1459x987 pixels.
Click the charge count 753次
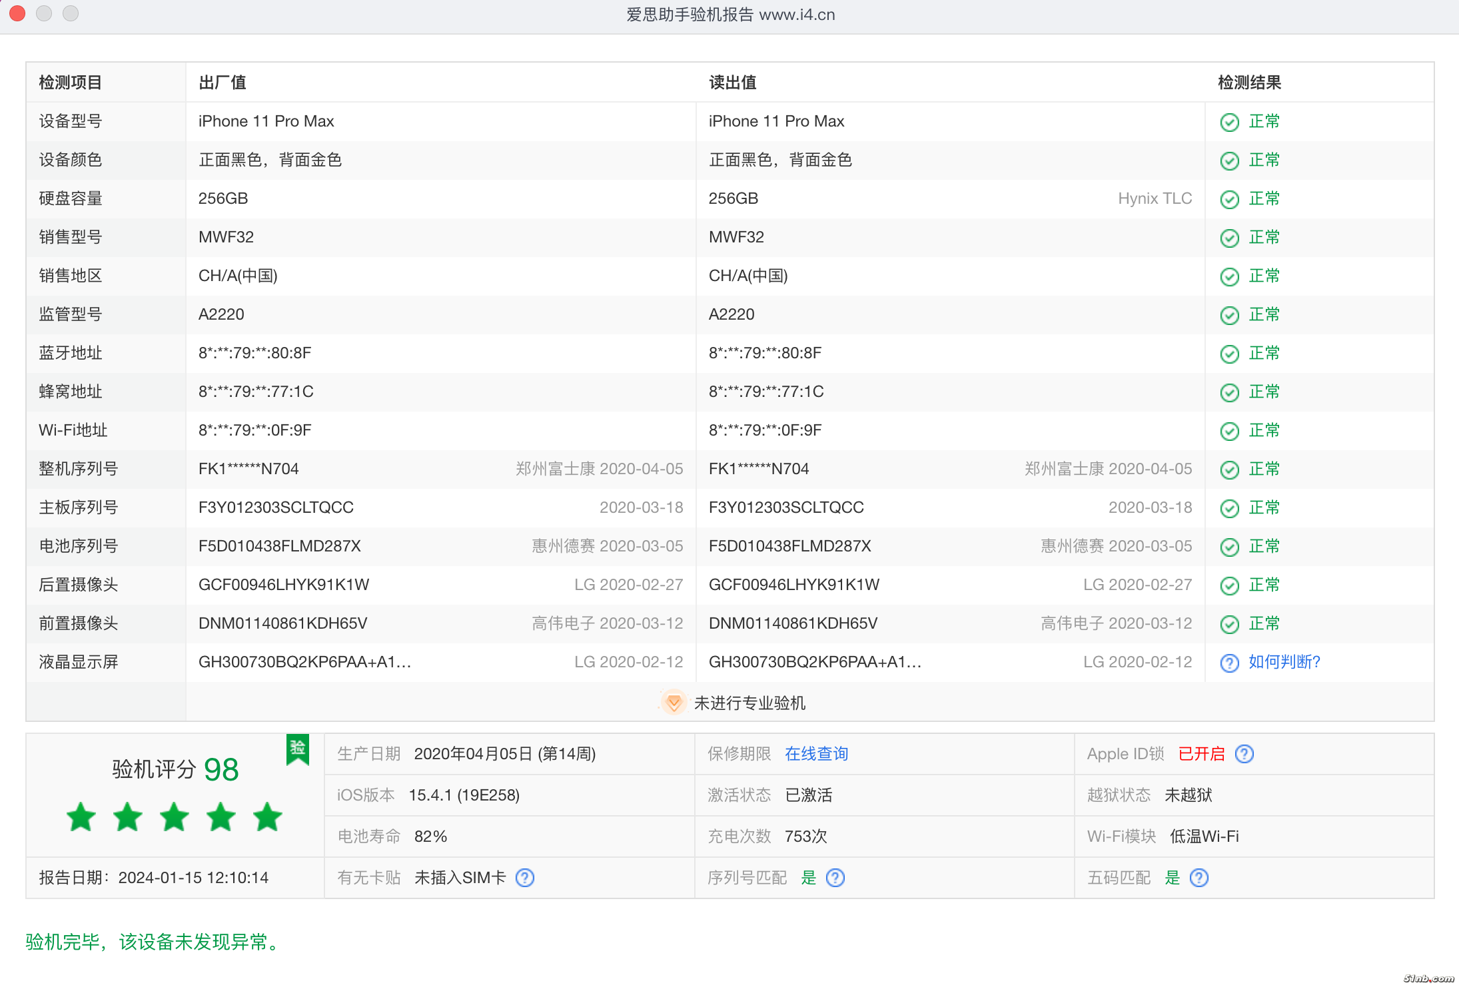(x=806, y=836)
